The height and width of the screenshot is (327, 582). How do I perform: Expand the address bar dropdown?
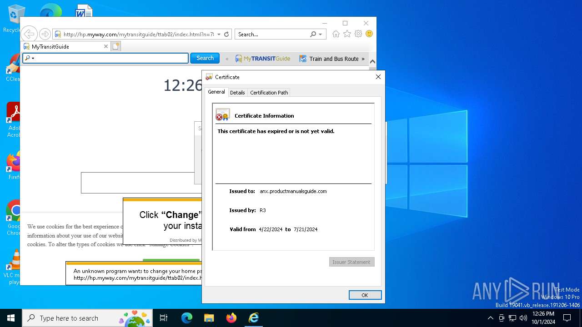click(x=219, y=34)
